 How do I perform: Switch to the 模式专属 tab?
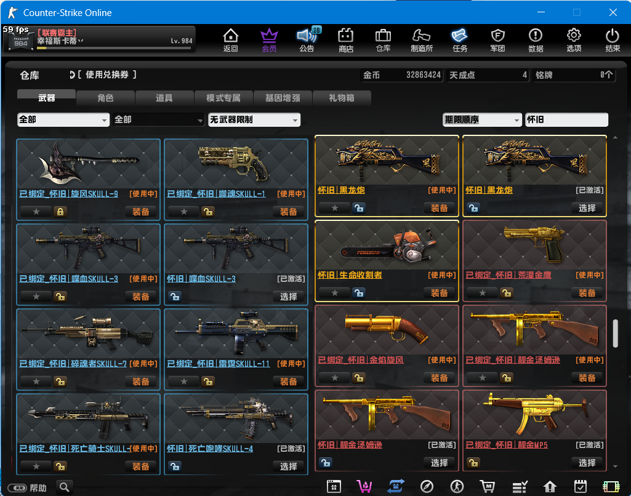click(x=223, y=98)
